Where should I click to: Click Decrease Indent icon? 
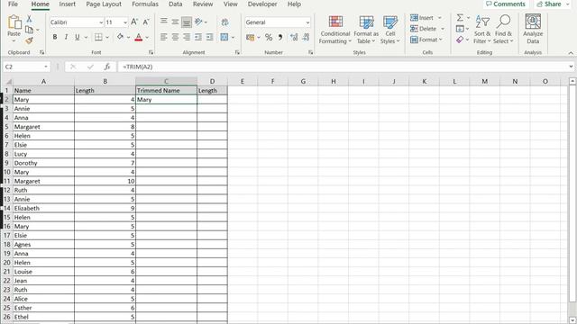click(x=198, y=37)
